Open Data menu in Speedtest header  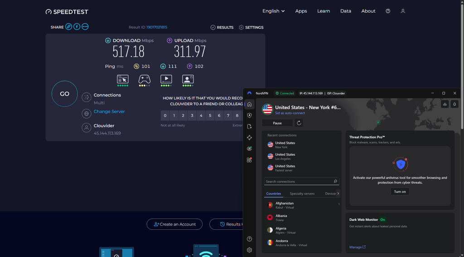click(x=346, y=11)
